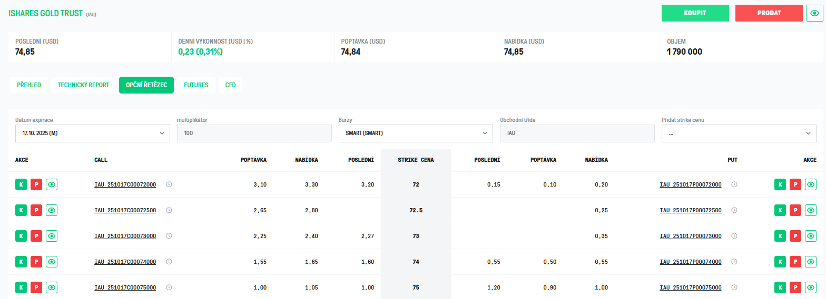The image size is (826, 299).
Task: Toggle eye icon for put strike 74 row
Action: coord(810,262)
